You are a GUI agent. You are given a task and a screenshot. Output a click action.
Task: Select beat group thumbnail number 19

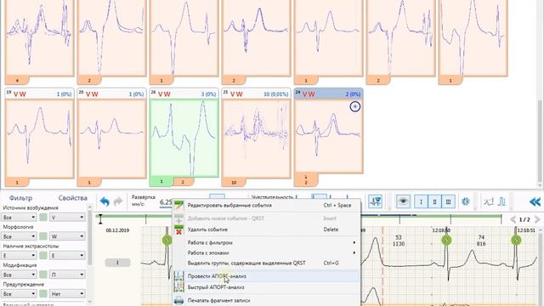pos(40,138)
